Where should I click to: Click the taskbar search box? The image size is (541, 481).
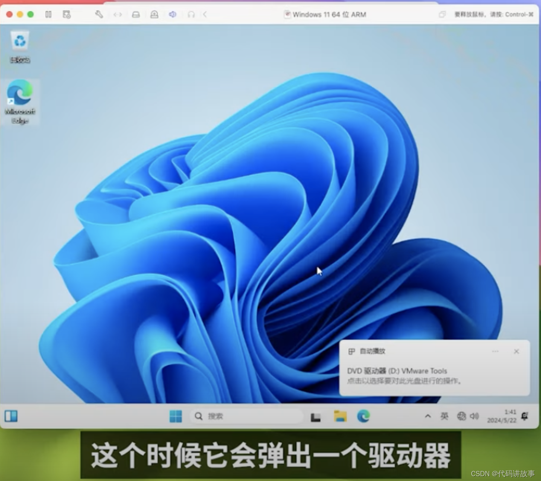247,416
